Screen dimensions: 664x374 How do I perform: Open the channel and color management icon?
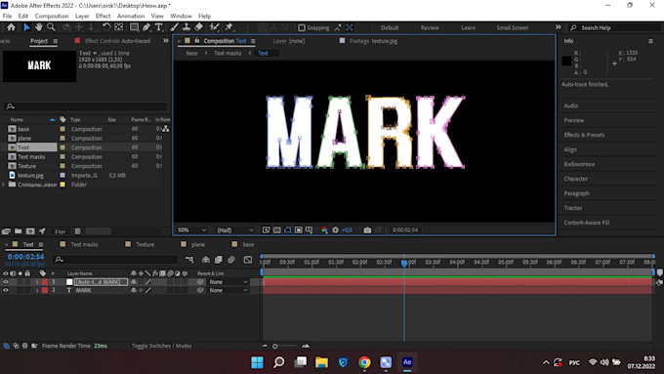coord(324,230)
